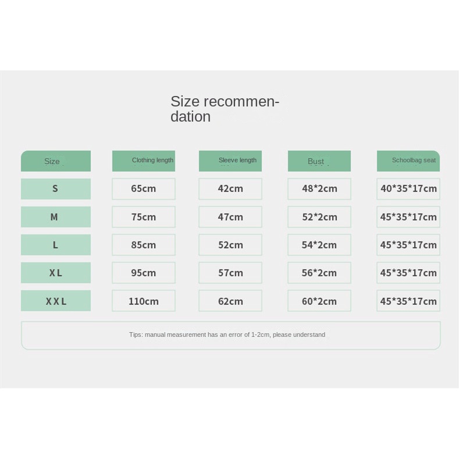
Task: Click the 85cm clothing length cell
Action: pos(144,245)
